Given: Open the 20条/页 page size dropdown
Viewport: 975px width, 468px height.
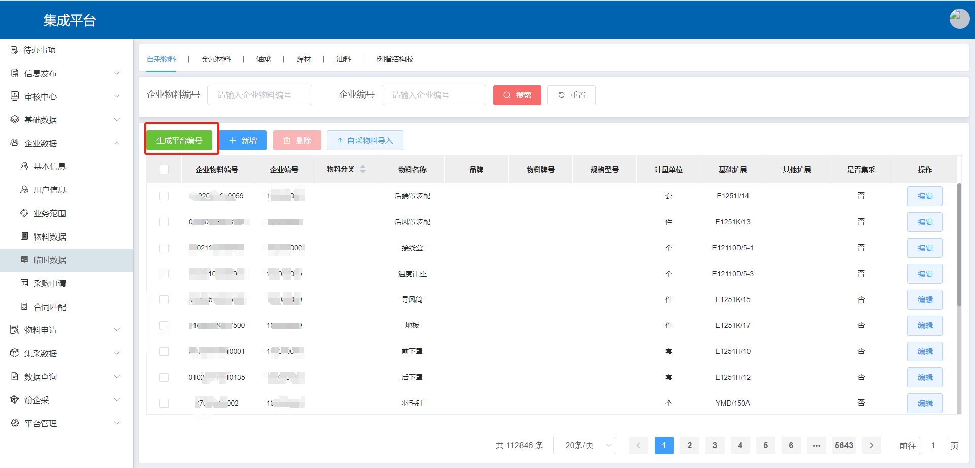Looking at the screenshot, I should click(x=584, y=445).
